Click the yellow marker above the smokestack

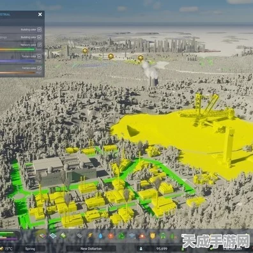141,58
